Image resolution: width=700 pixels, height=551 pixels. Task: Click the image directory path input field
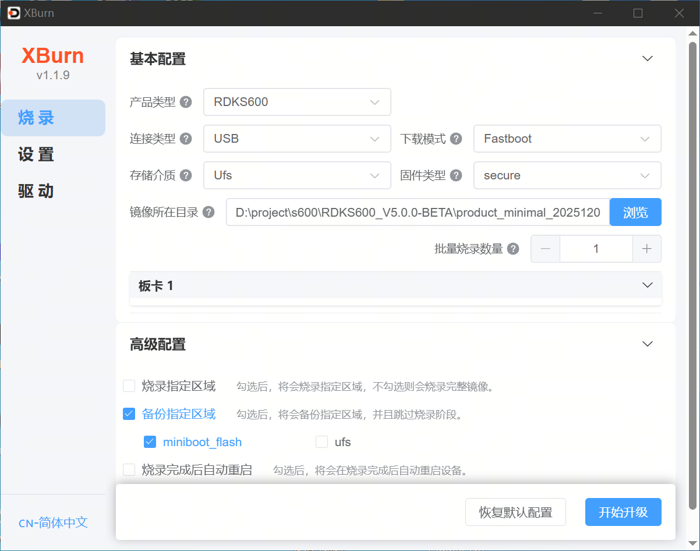pyautogui.click(x=418, y=212)
